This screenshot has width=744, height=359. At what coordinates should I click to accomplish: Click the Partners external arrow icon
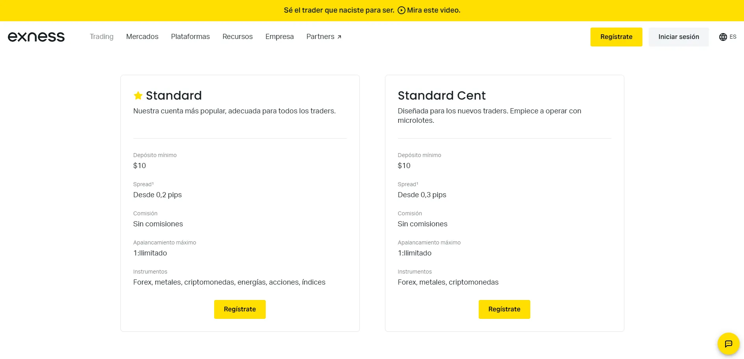point(339,37)
